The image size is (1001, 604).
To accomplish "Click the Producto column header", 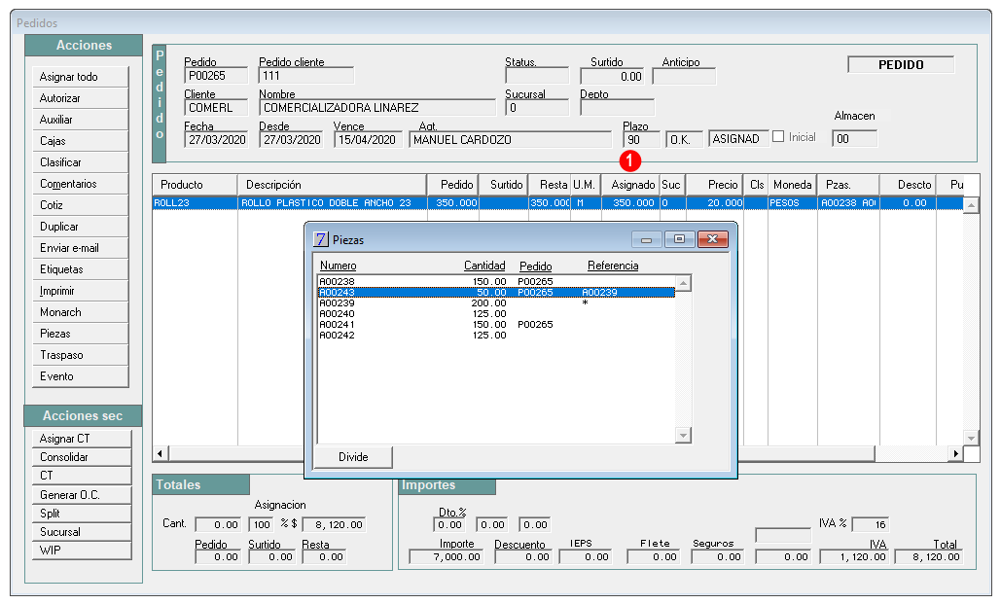I will click(x=195, y=185).
